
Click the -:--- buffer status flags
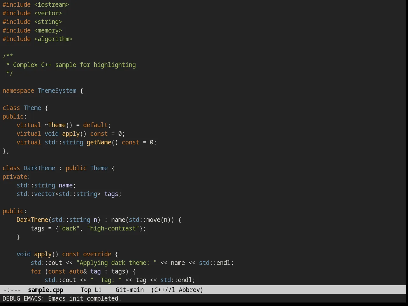[12, 290]
